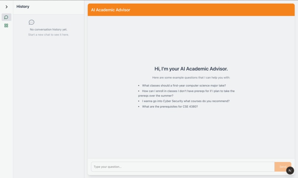Click the empty chat message area above the greeting
This screenshot has width=298, height=178.
(191, 40)
